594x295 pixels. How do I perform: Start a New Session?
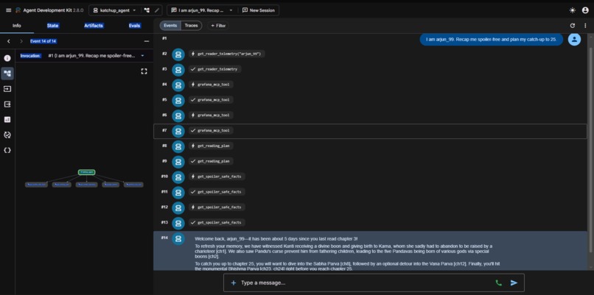tap(259, 10)
